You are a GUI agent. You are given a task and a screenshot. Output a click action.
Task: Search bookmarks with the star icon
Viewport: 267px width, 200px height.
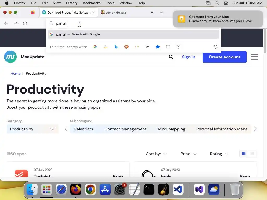click(x=158, y=47)
